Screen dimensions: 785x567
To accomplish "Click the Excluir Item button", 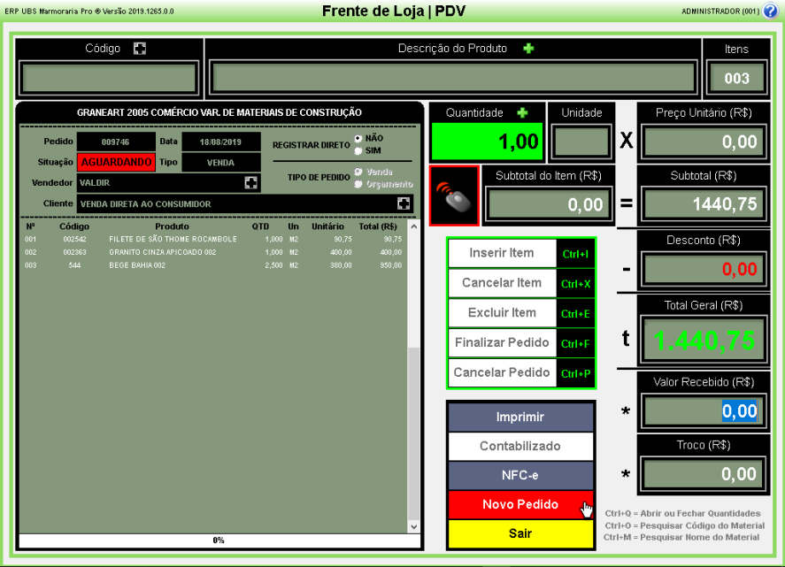I will (x=502, y=313).
